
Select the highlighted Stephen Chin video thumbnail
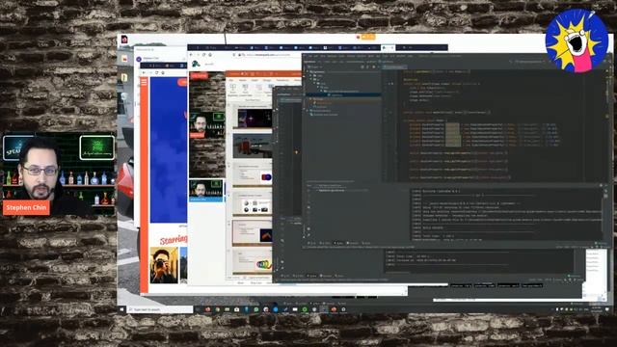pos(206,191)
